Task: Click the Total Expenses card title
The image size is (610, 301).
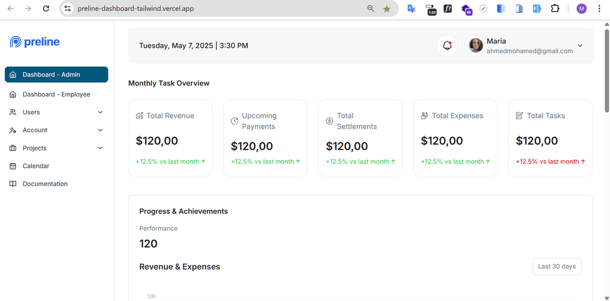Action: 457,116
